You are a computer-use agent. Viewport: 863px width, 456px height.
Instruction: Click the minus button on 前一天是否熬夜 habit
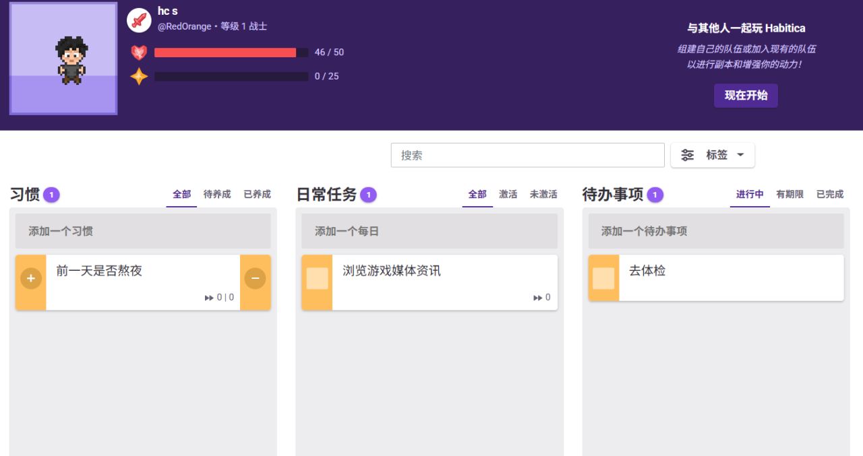pos(255,278)
